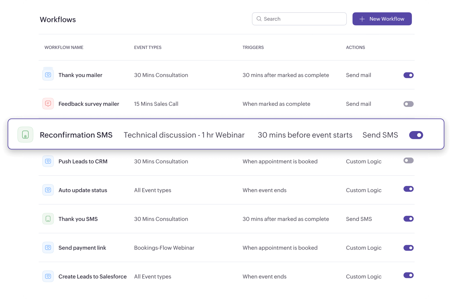
Task: Click the ACTIONS column header
Action: click(x=355, y=47)
